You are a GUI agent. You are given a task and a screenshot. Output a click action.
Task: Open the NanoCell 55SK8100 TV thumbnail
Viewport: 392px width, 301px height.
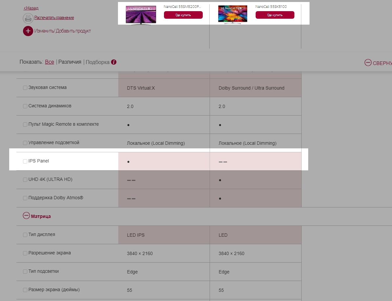click(x=233, y=14)
